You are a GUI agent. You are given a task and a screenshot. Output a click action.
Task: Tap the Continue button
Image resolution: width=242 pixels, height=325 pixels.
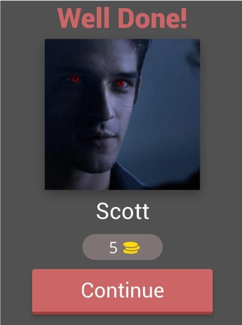tap(123, 291)
